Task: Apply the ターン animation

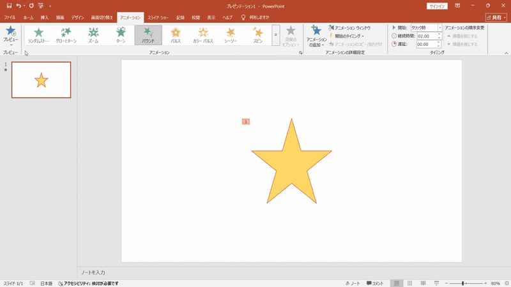Action: coord(121,35)
